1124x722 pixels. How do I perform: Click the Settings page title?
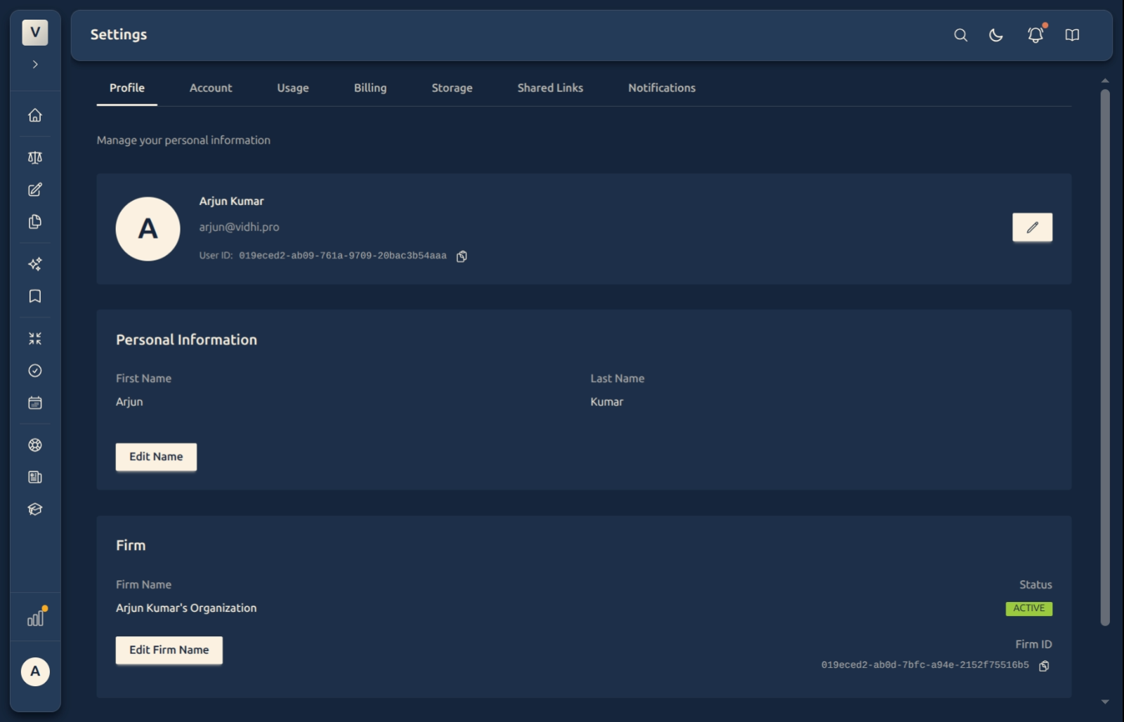coord(119,34)
